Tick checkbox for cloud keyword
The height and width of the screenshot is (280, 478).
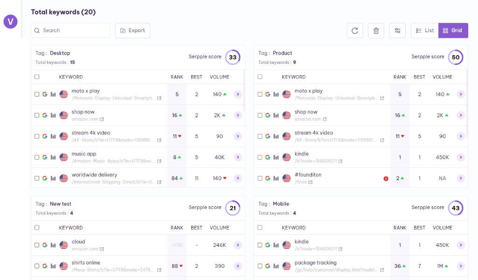[x=37, y=245]
